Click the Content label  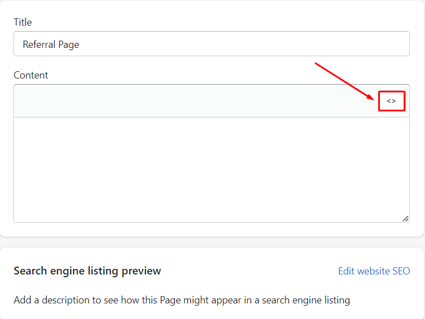point(31,75)
